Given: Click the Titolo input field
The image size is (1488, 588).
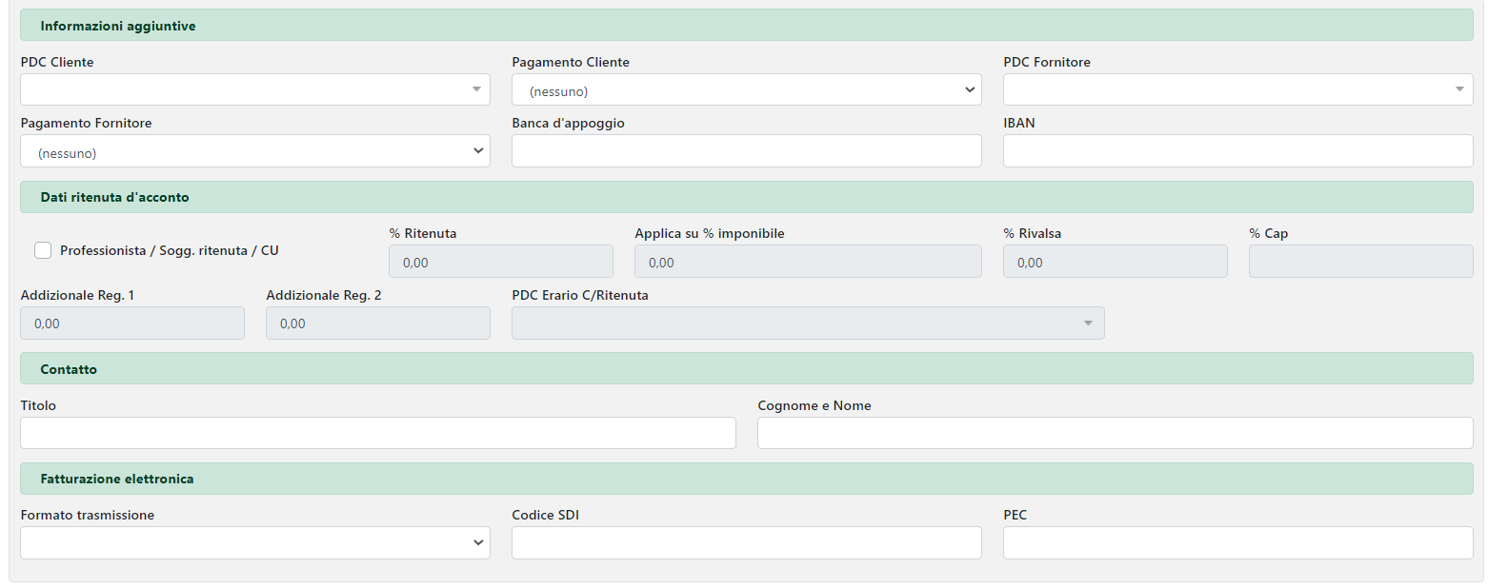Looking at the screenshot, I should pyautogui.click(x=377, y=433).
